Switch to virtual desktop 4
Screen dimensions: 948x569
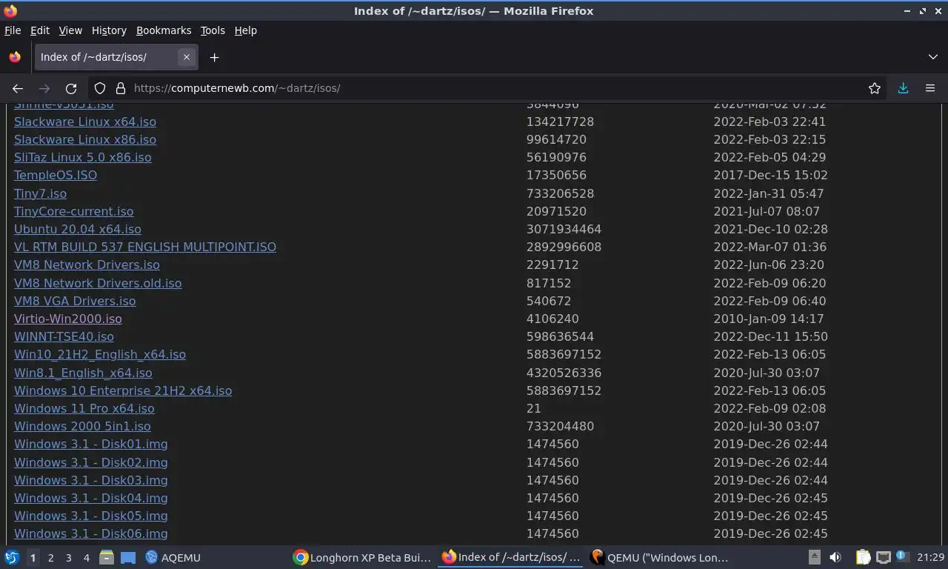pos(86,558)
